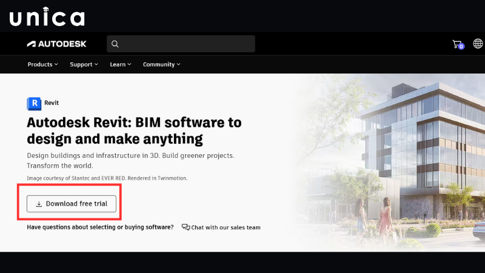
Task: Click the chat bubble icon
Action: point(186,227)
